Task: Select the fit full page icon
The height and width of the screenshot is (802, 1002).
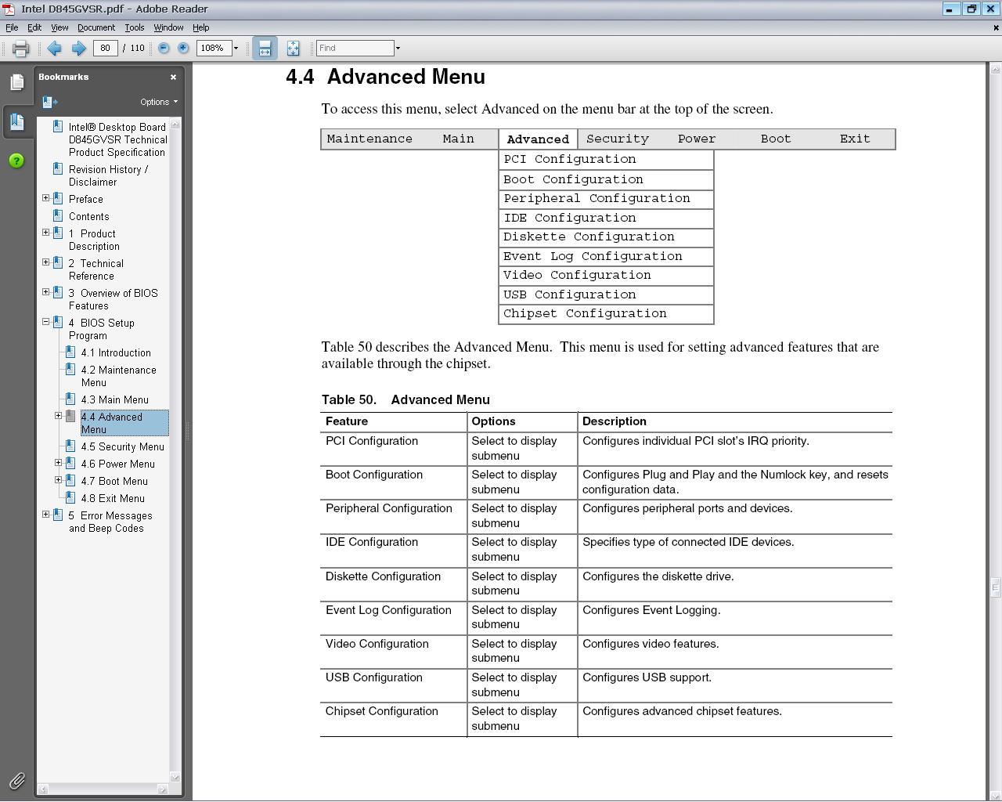Action: (x=293, y=49)
